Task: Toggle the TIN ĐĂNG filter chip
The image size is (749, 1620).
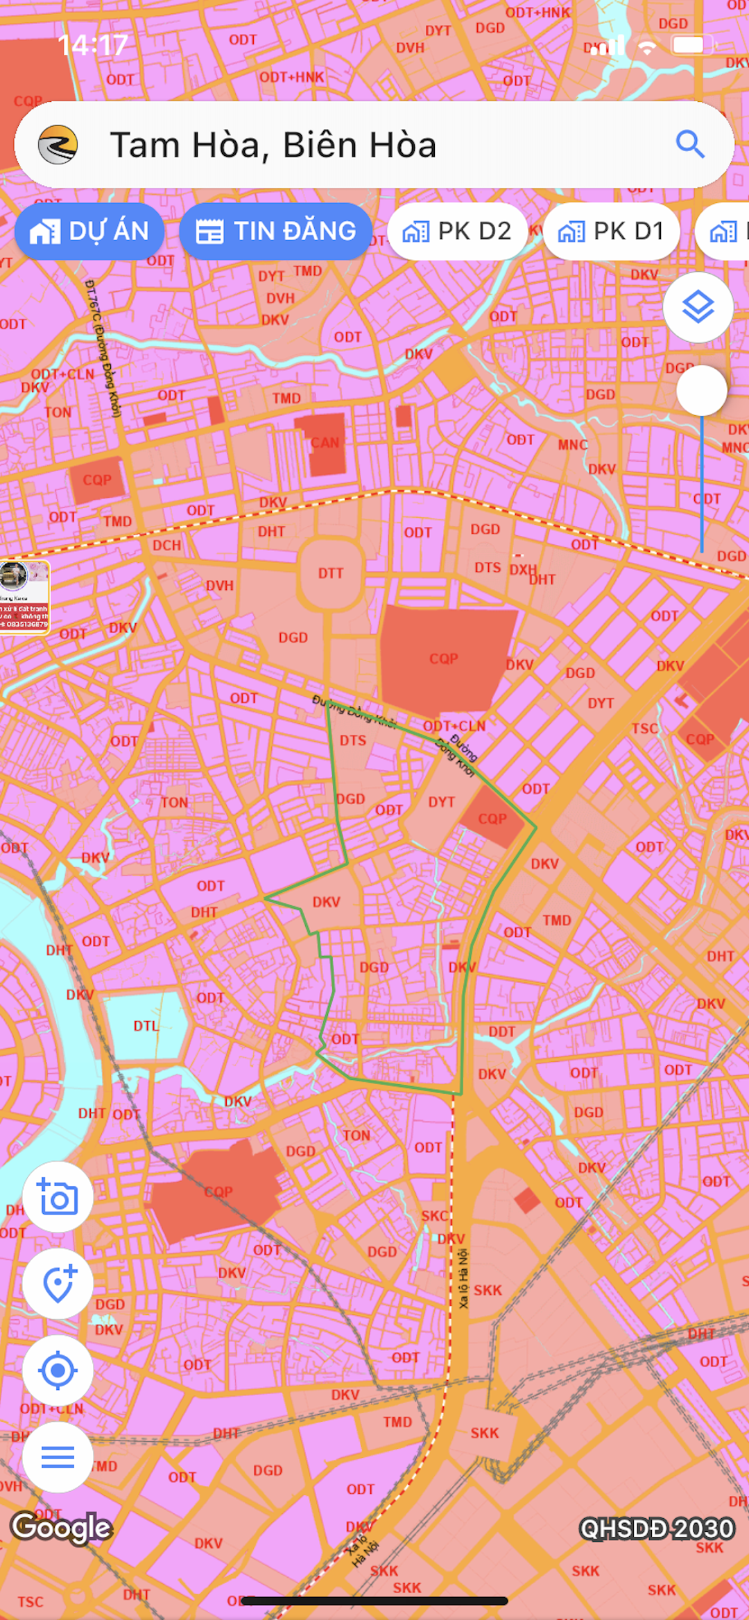Action: pos(275,232)
